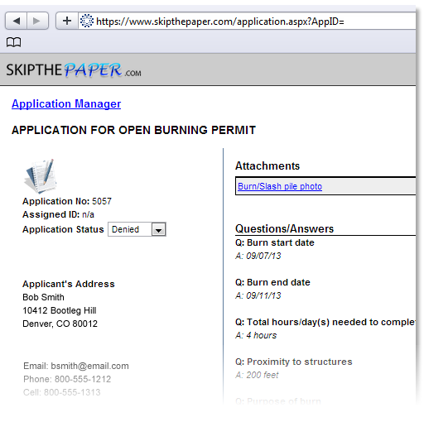The width and height of the screenshot is (424, 422).
Task: Add bookmark with the plus button
Action: coord(67,21)
